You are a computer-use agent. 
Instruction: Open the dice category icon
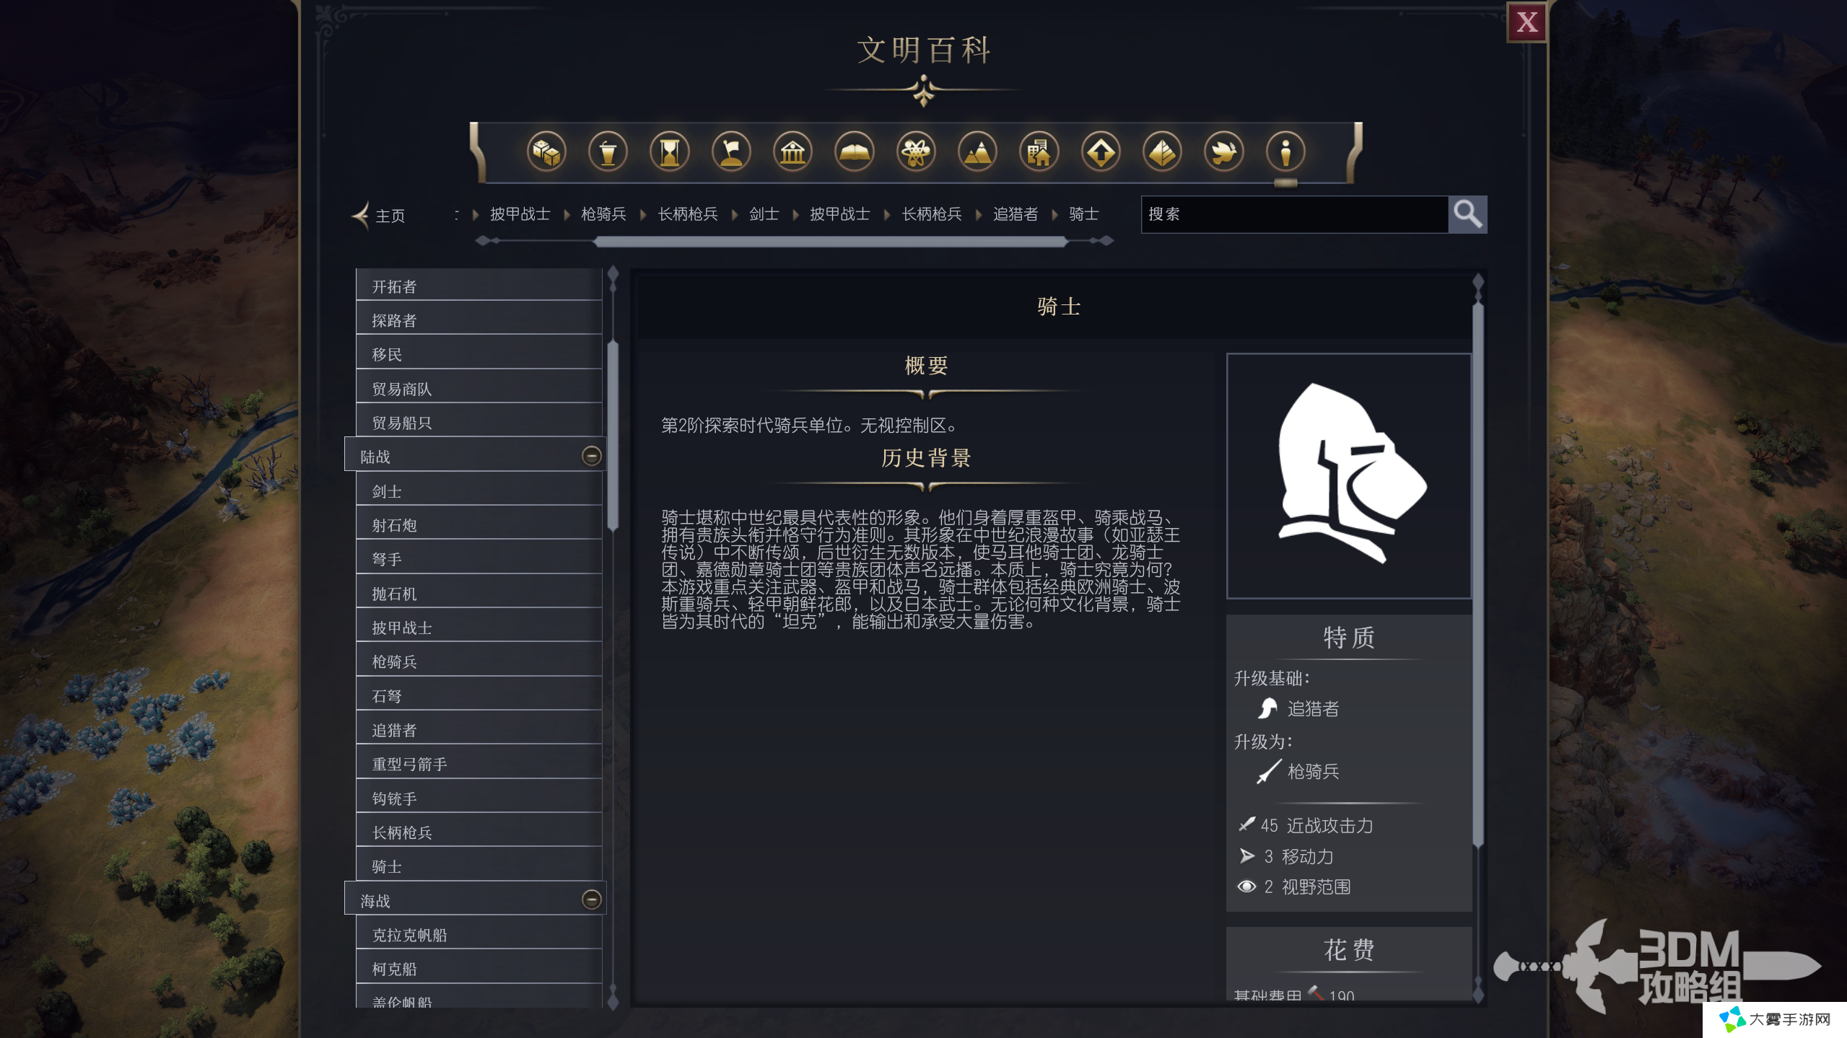[546, 152]
